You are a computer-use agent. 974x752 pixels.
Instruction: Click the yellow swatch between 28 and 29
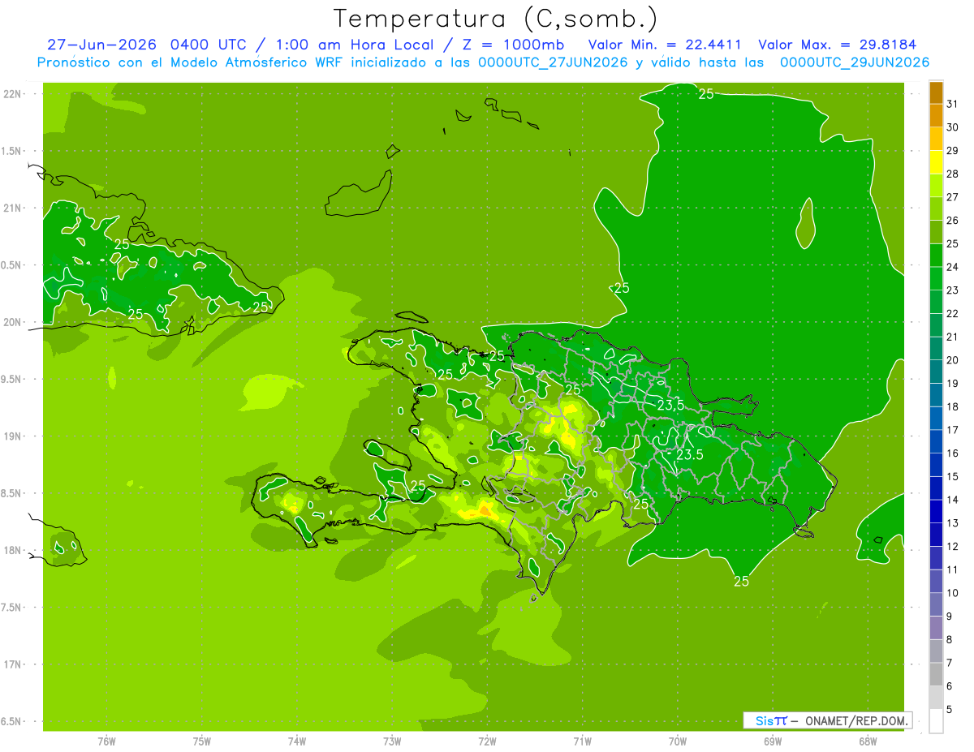coord(936,162)
